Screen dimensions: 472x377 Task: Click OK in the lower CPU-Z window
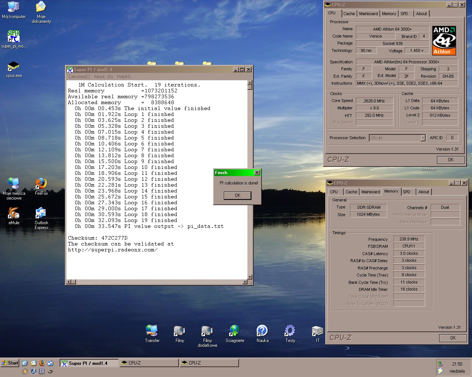coord(453,338)
